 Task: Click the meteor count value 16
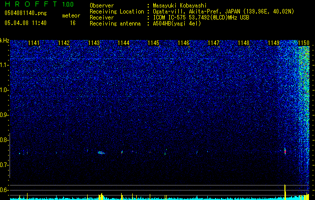pyautogui.click(x=73, y=23)
